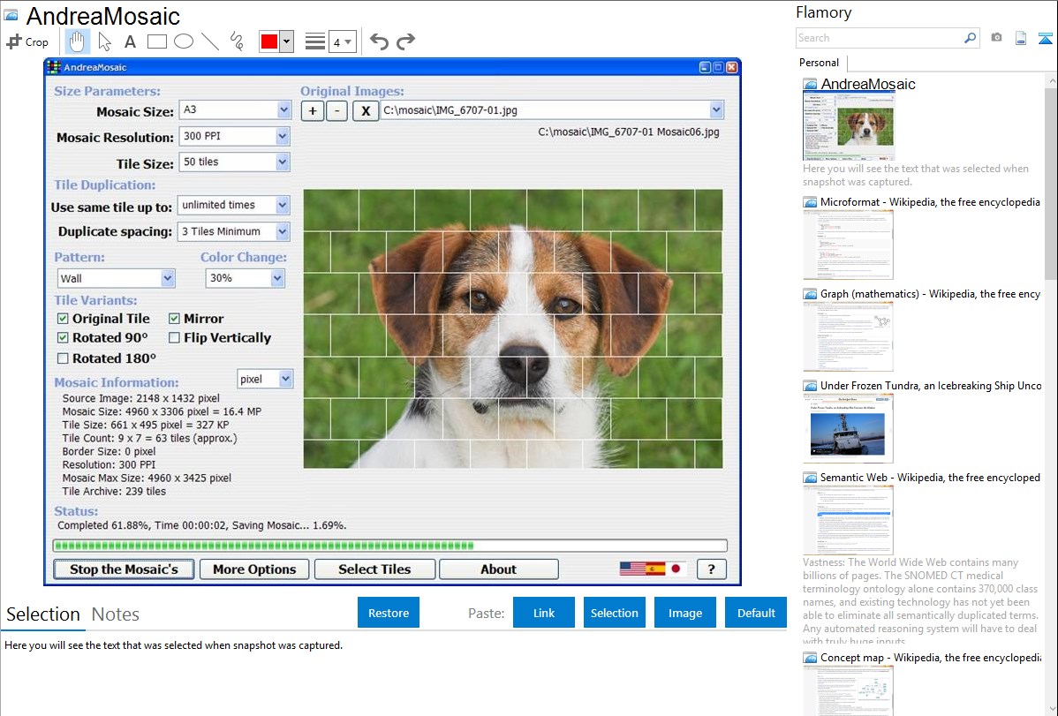Click the remove image minus button
Screen dimensions: 1058x716
click(336, 110)
